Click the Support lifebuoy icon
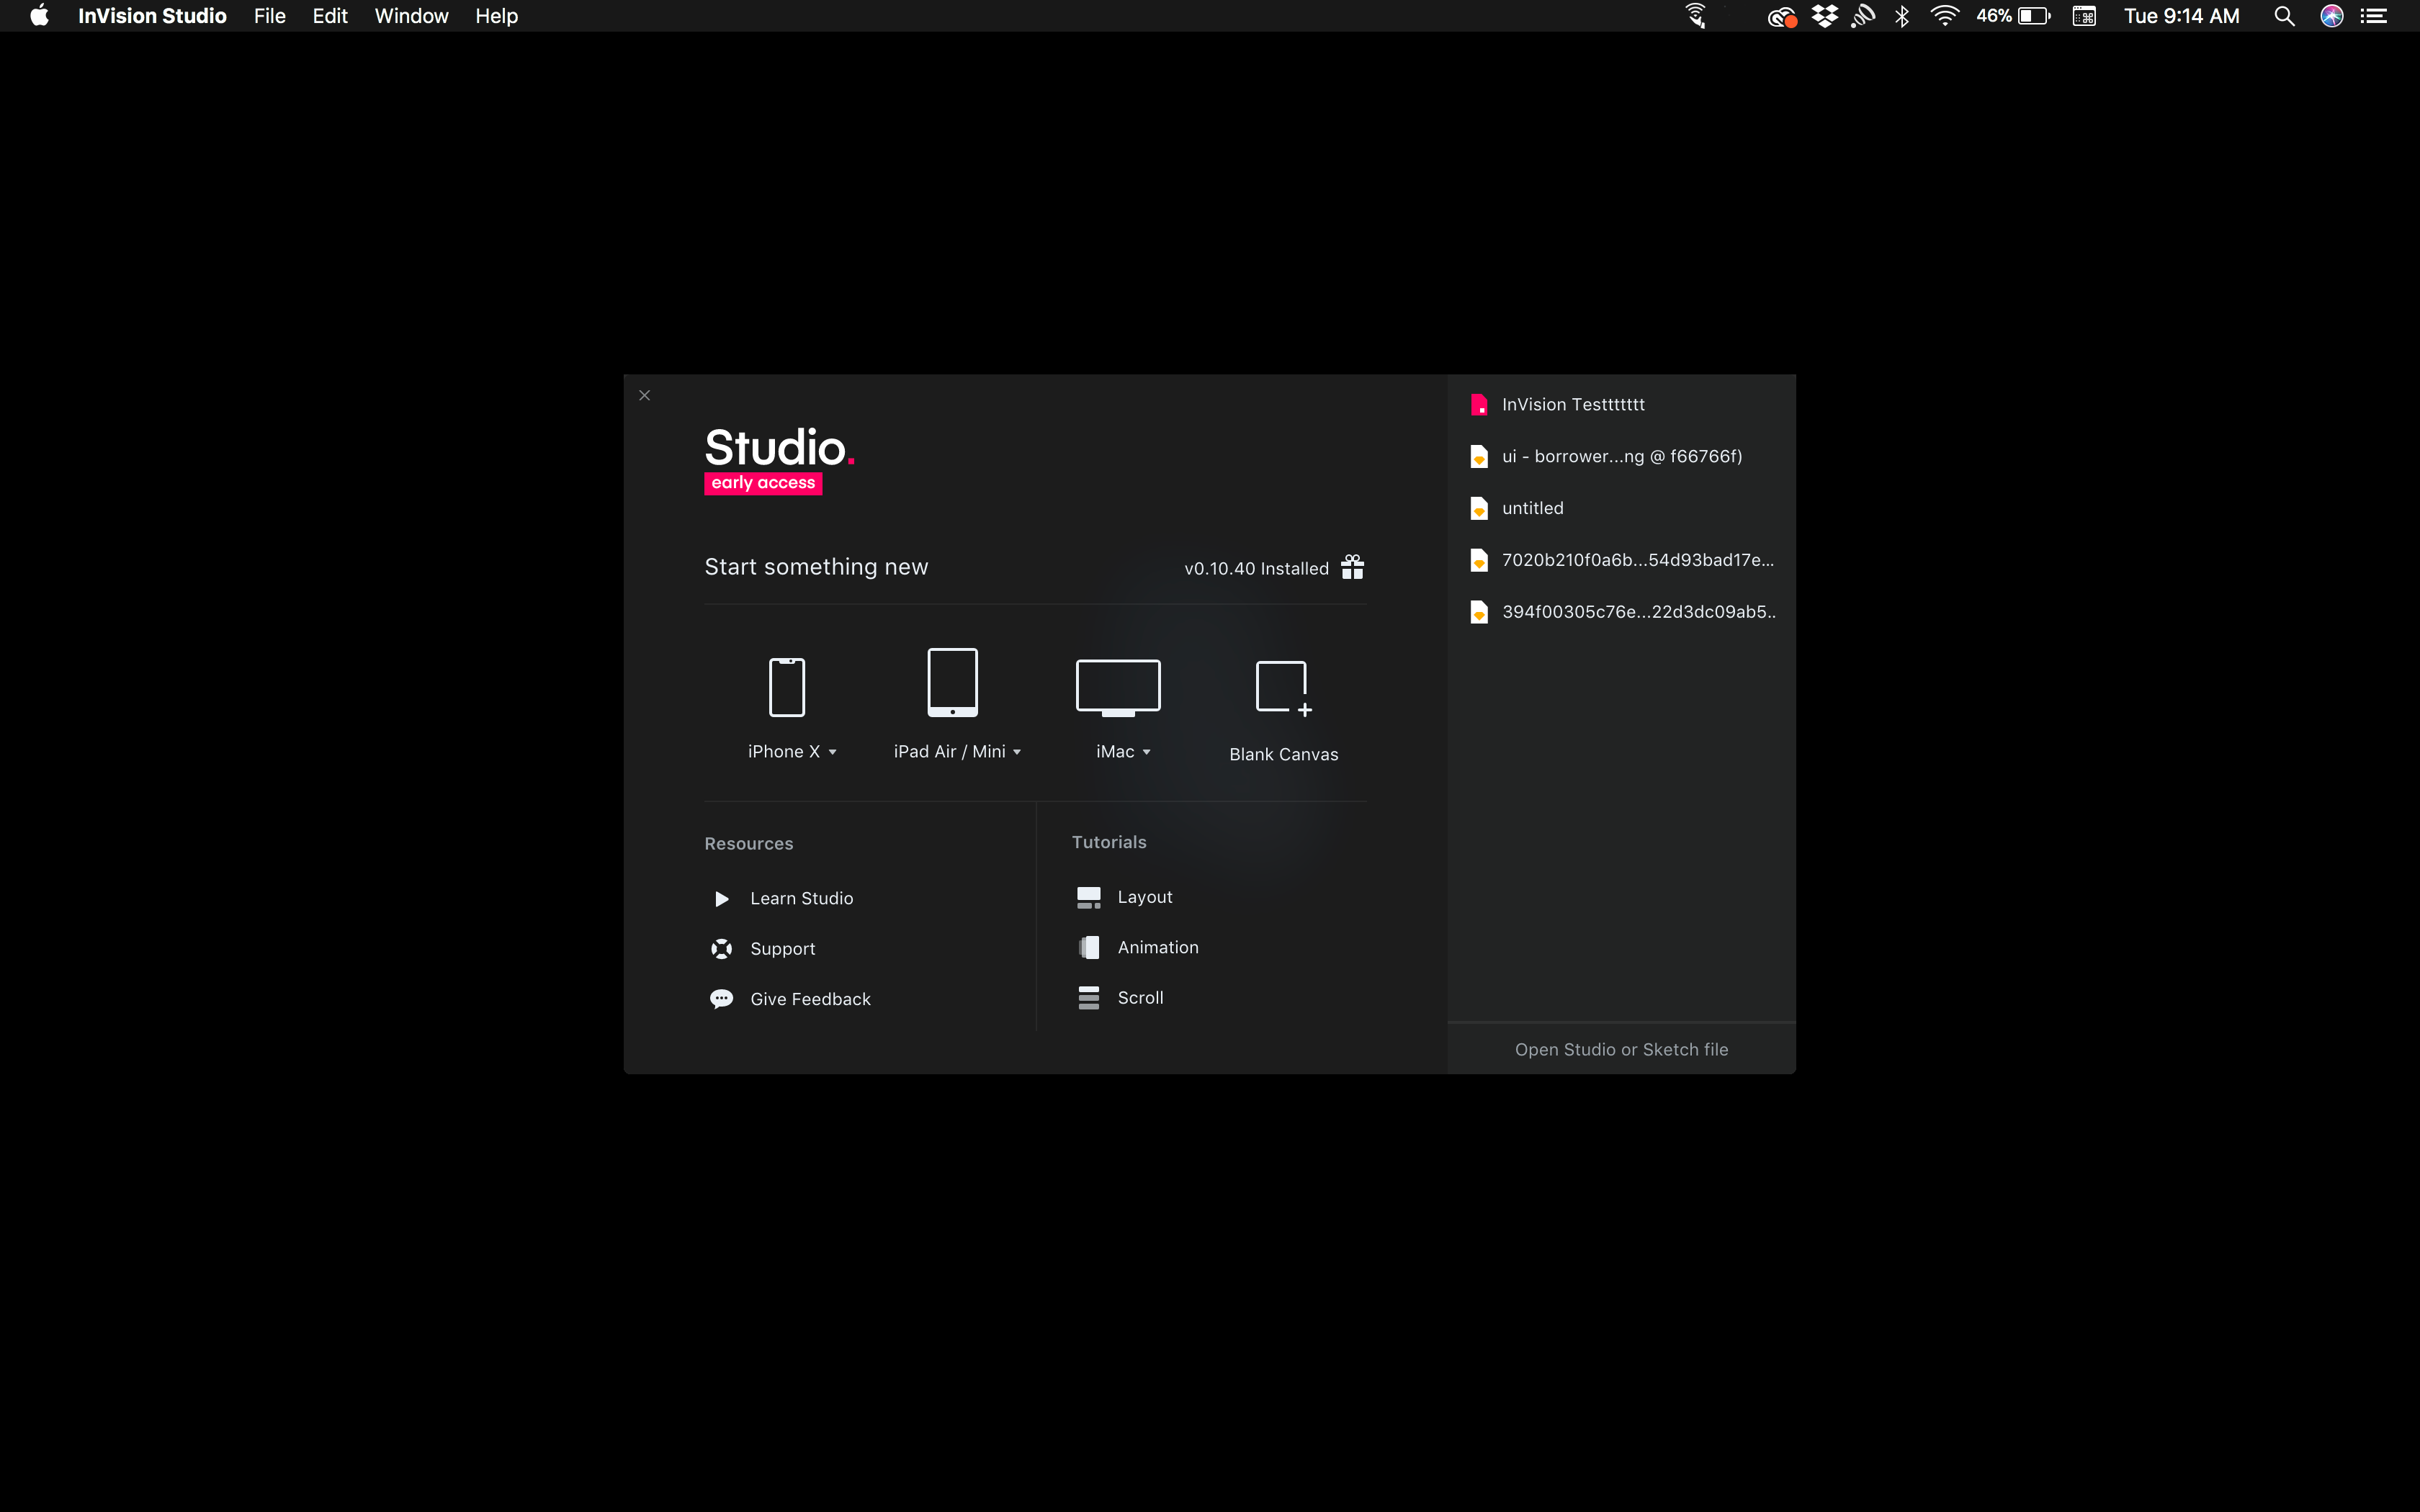The width and height of the screenshot is (2420, 1512). coord(721,949)
